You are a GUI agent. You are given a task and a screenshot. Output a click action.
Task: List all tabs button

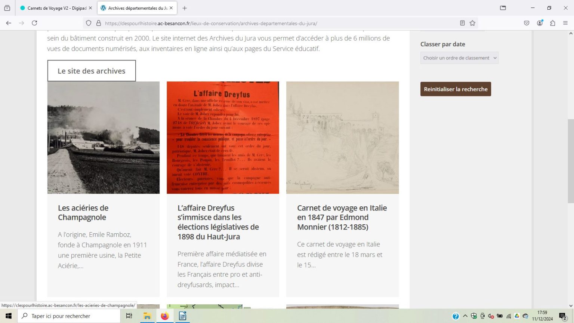(503, 8)
